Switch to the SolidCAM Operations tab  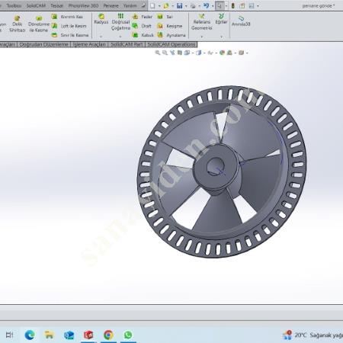(x=171, y=44)
